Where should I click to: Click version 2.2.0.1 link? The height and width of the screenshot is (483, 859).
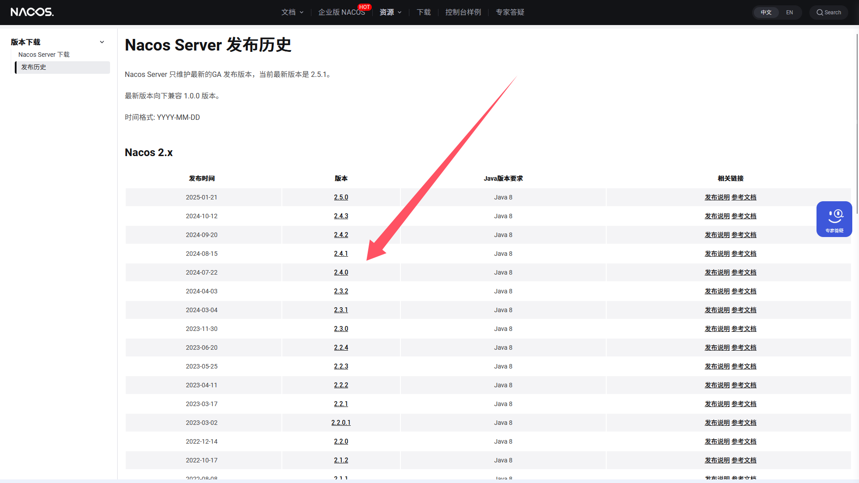341,423
